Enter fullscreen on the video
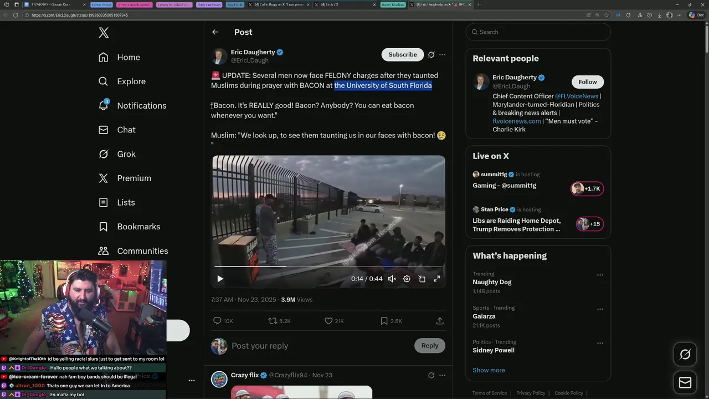 point(436,279)
